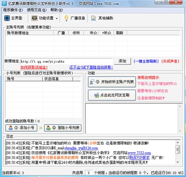Open the 使用交流(B) menu
Screen dimensions: 186x177
pos(37,10)
